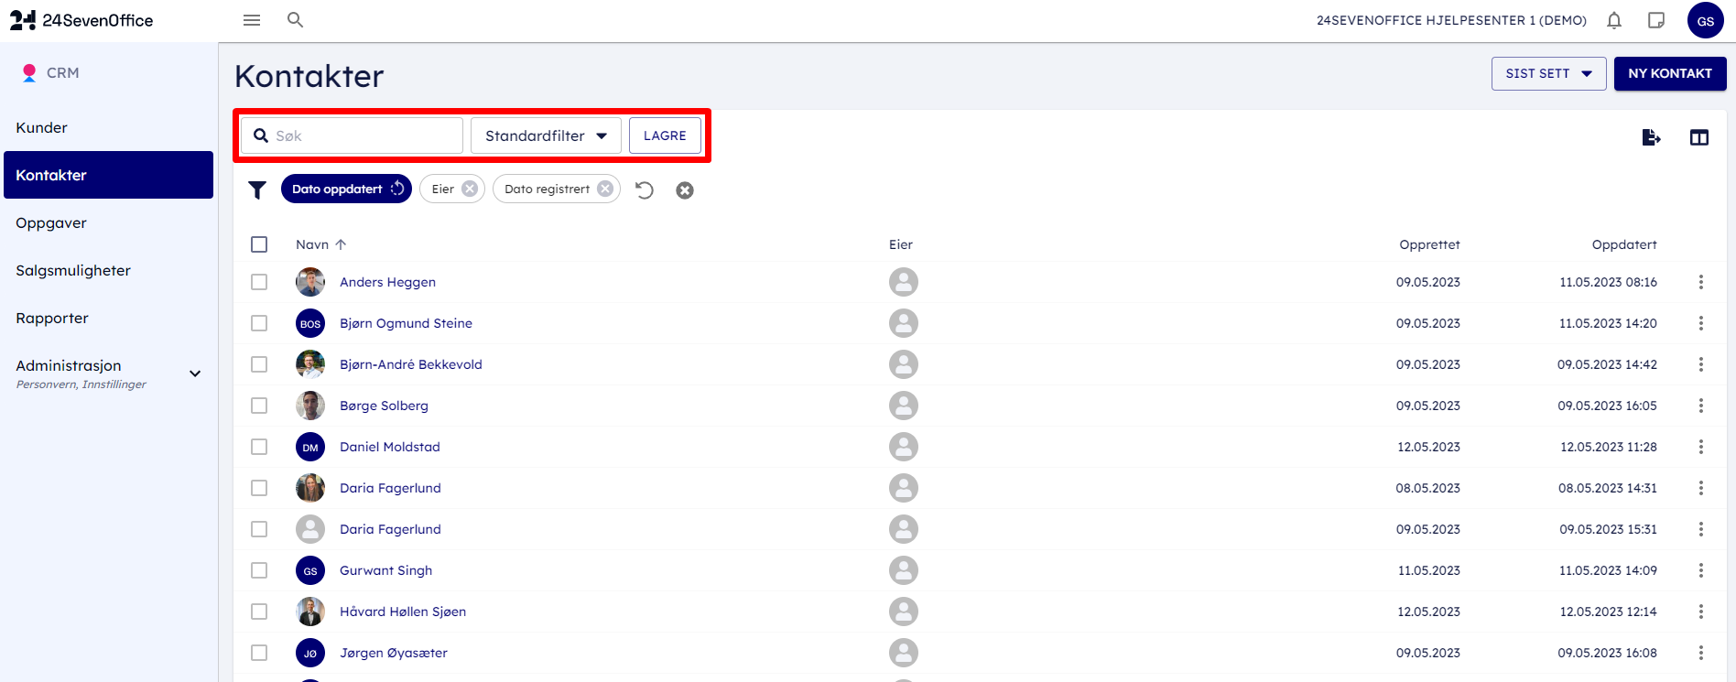The image size is (1736, 682).
Task: Open the notifications bell
Action: [1614, 20]
